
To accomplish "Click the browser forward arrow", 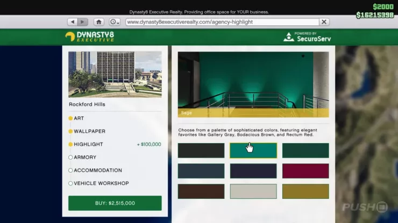I will (83, 22).
